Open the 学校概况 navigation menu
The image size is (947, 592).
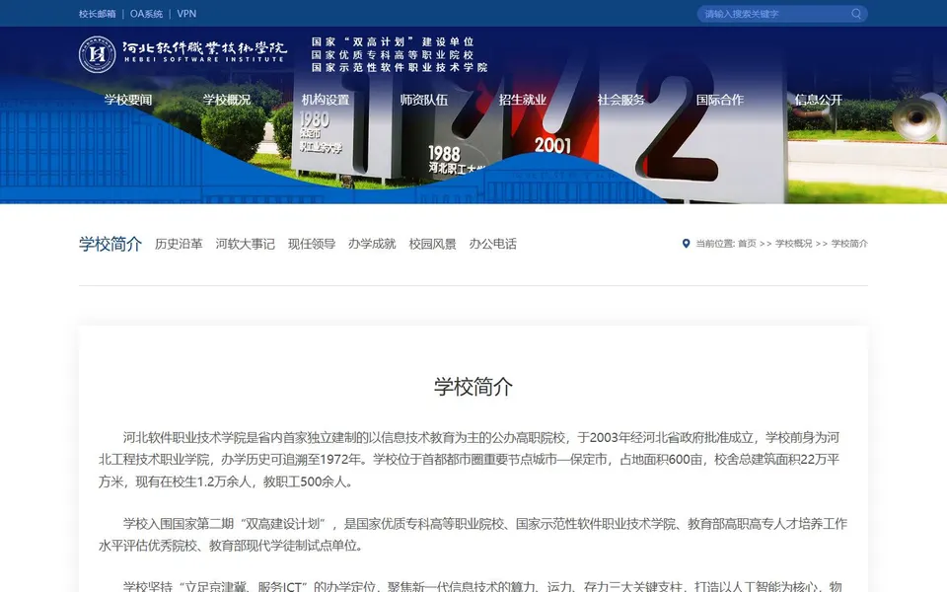227,100
